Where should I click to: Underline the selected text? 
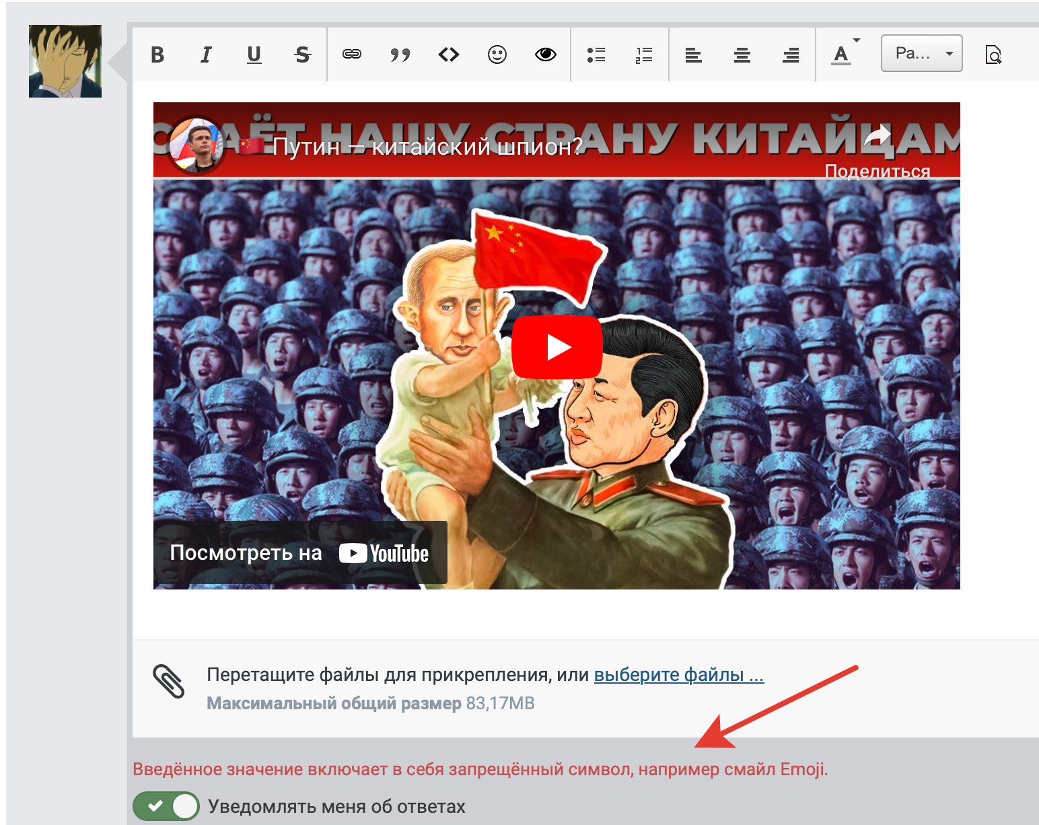[254, 55]
